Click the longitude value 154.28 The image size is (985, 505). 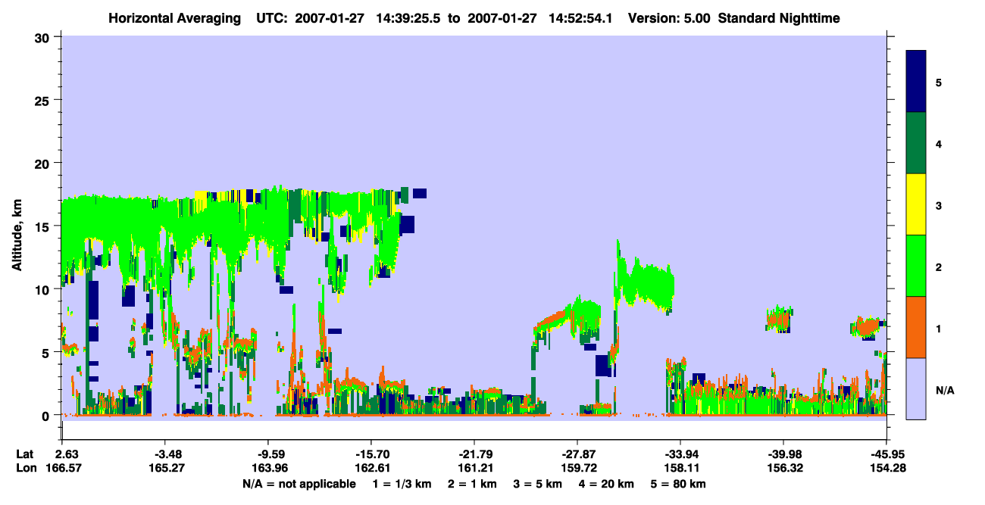click(x=886, y=468)
